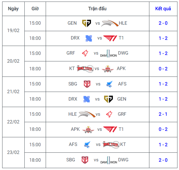Click the DRX logo in 19/02 18:00 match
Viewport: 179px width, 170px height.
click(x=89, y=38)
